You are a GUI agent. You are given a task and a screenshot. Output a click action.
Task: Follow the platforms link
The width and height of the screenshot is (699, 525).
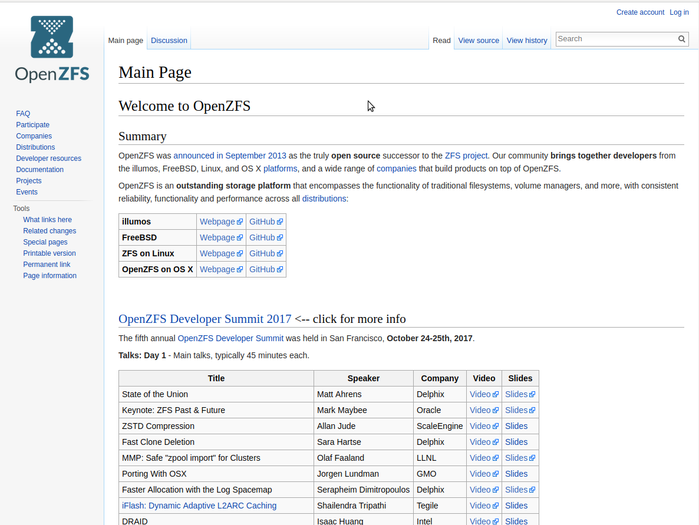tap(280, 169)
